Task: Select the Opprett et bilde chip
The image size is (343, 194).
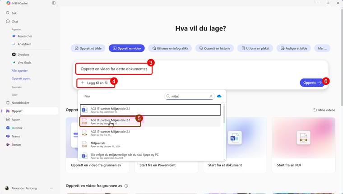Action: pos(88,48)
